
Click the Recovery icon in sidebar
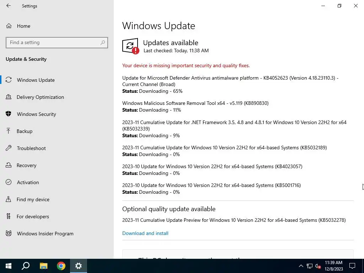[9, 165]
